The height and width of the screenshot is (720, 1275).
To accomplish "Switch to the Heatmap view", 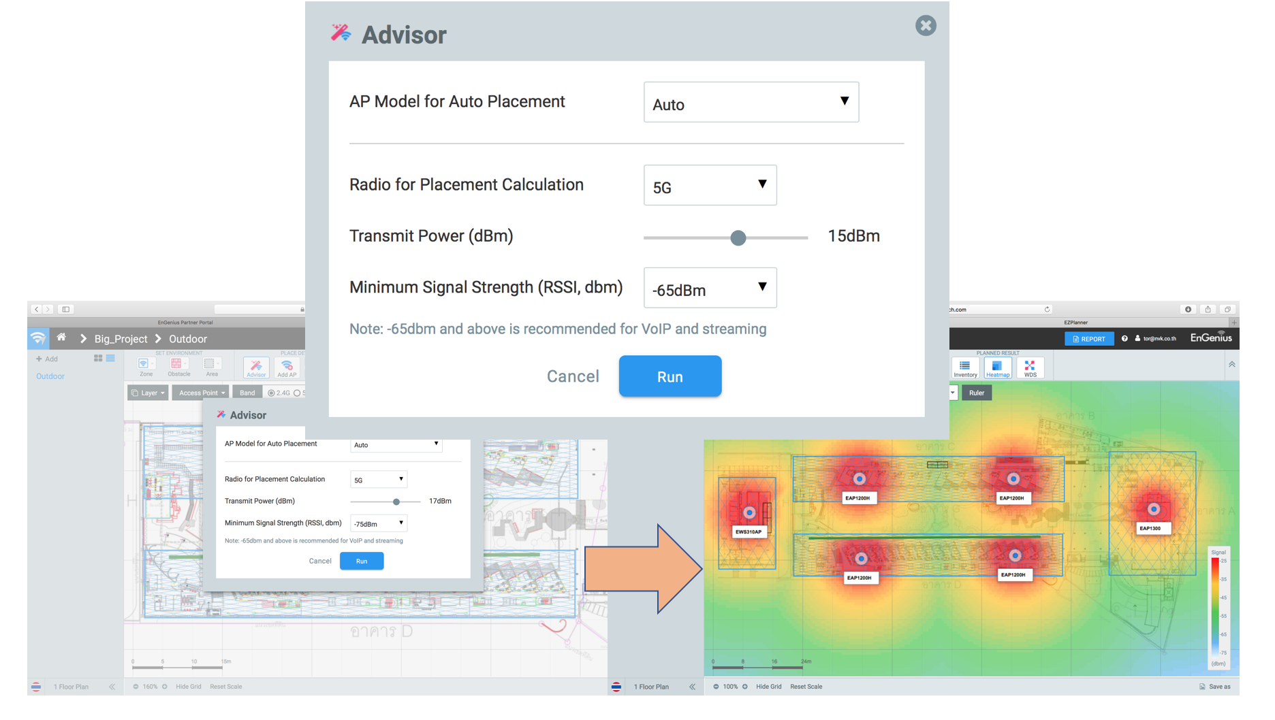I will (998, 369).
